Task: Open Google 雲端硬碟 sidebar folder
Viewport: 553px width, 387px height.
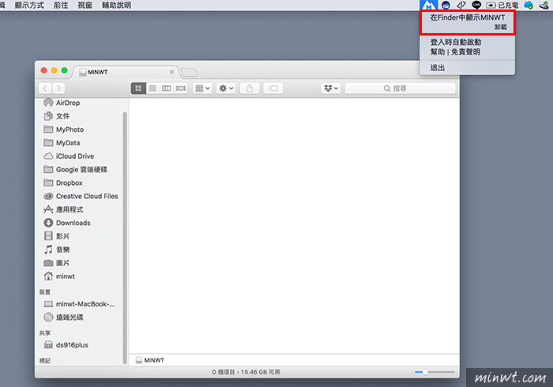Action: tap(76, 170)
